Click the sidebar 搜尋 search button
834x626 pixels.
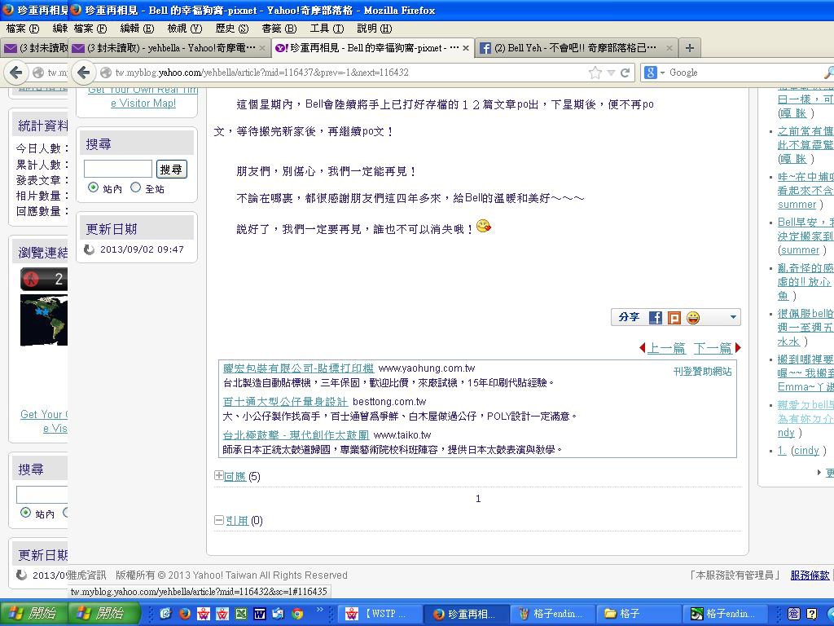[x=171, y=170]
